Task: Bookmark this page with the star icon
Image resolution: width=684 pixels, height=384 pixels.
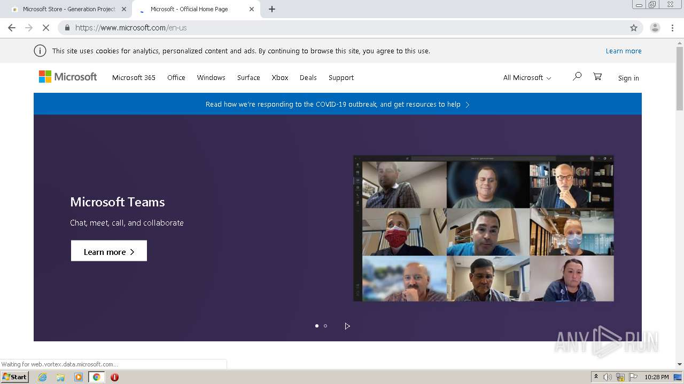Action: (634, 28)
